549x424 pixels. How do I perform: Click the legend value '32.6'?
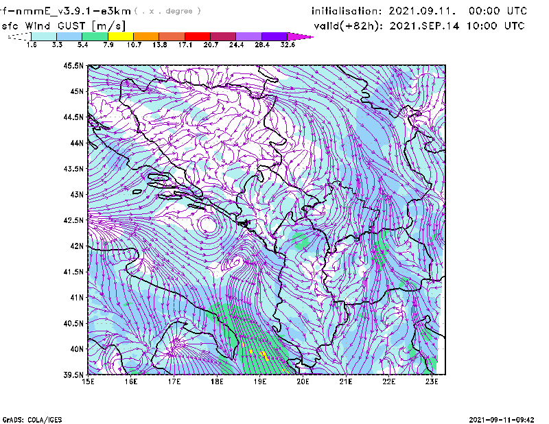(x=288, y=45)
